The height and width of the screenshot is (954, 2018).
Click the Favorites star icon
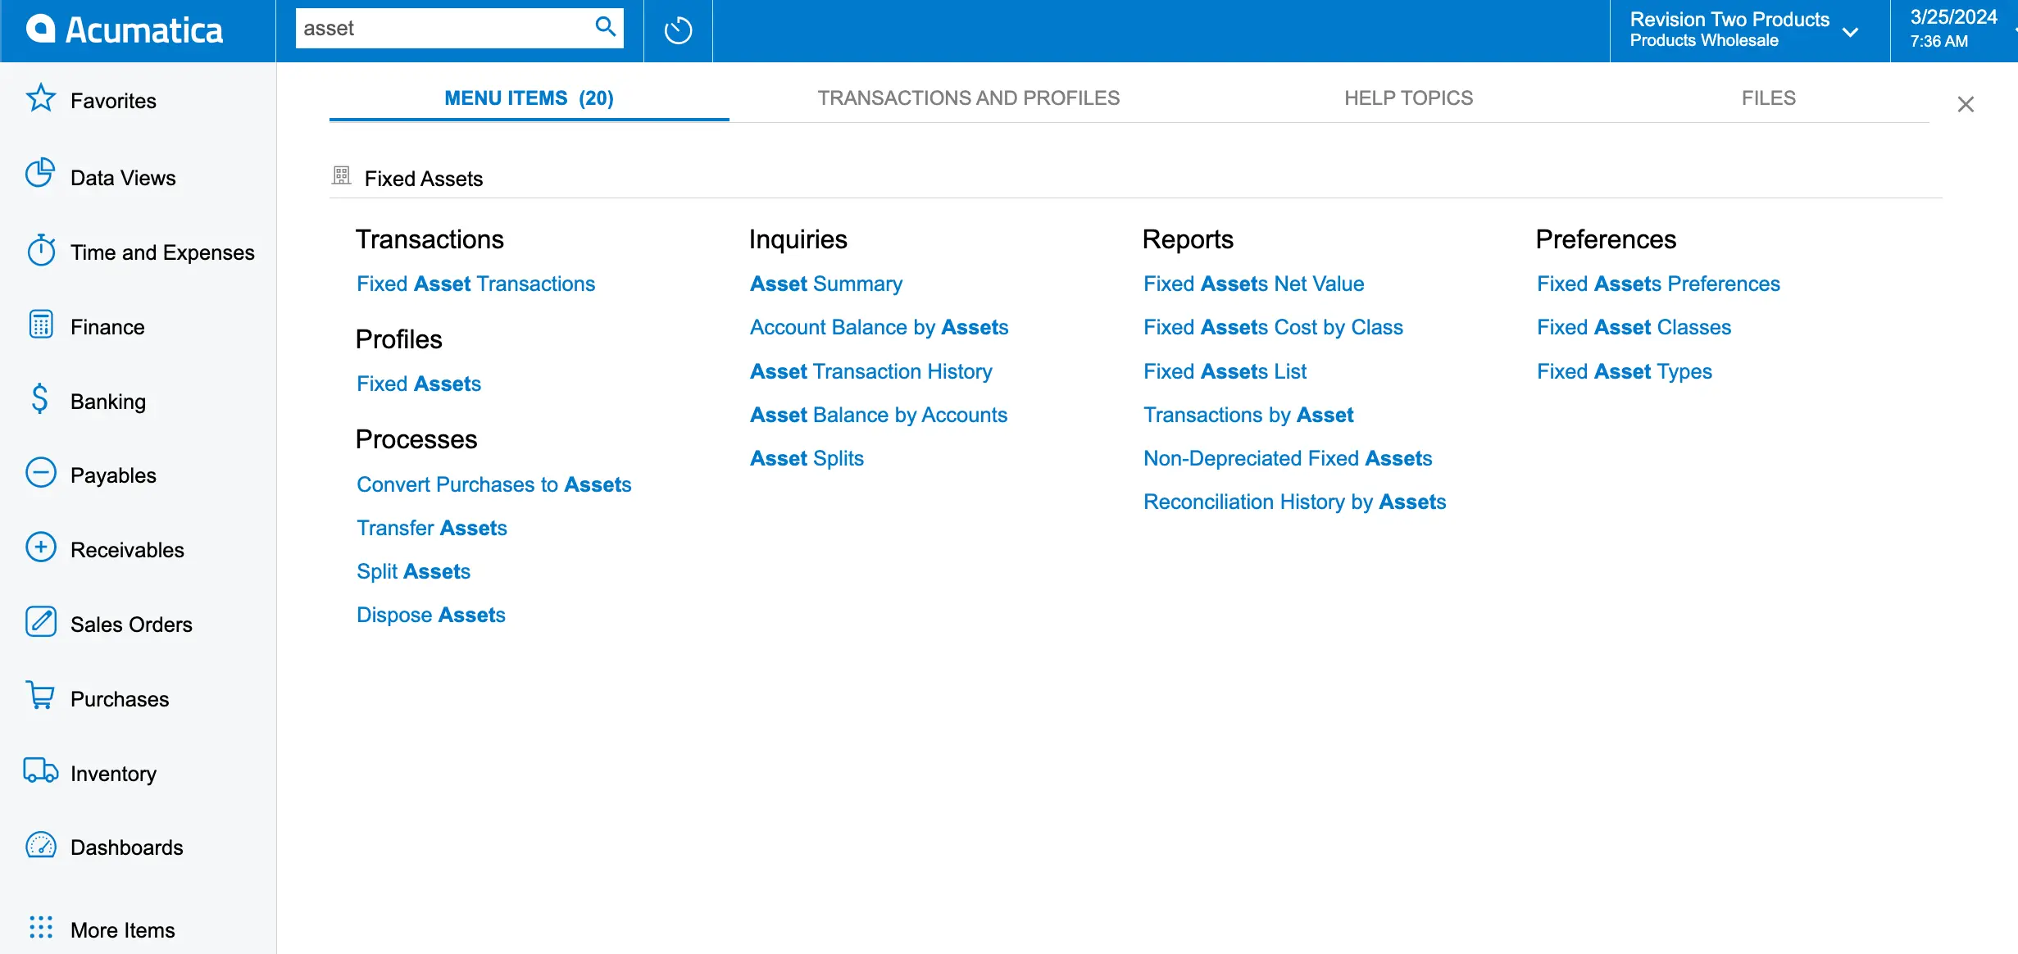point(40,98)
